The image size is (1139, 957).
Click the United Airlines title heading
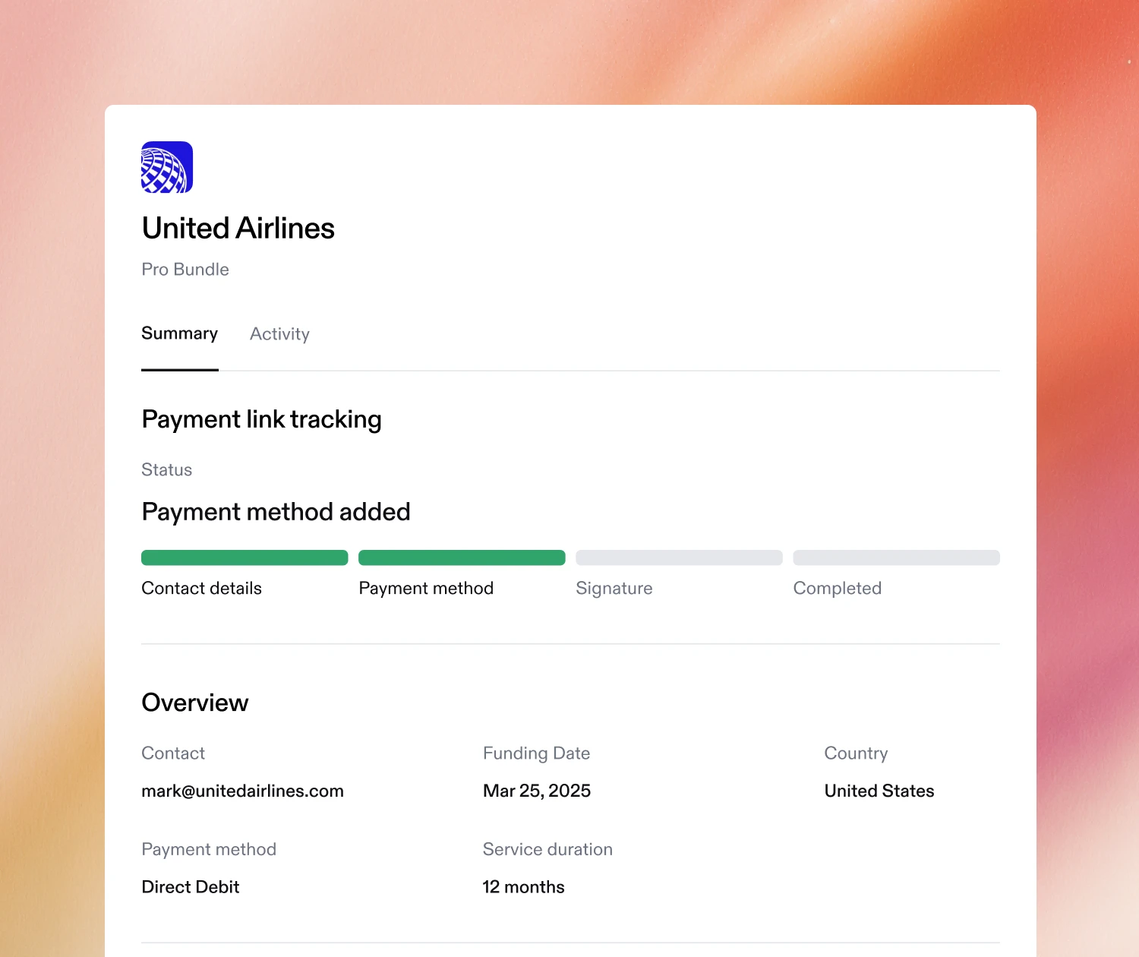pyautogui.click(x=238, y=228)
